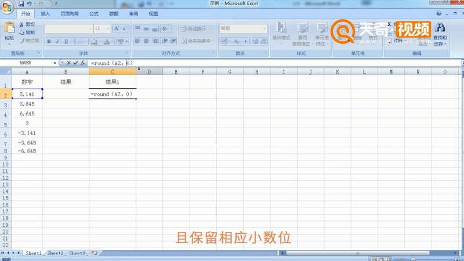The width and height of the screenshot is (464, 261).
Task: Toggle italic formatting
Action: click(57, 41)
